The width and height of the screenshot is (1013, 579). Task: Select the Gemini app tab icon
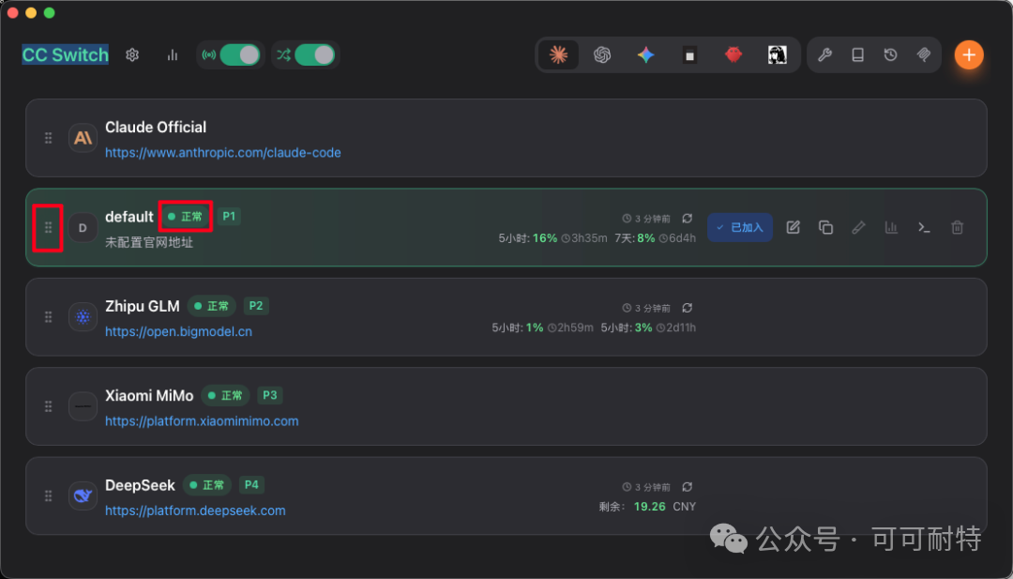646,55
